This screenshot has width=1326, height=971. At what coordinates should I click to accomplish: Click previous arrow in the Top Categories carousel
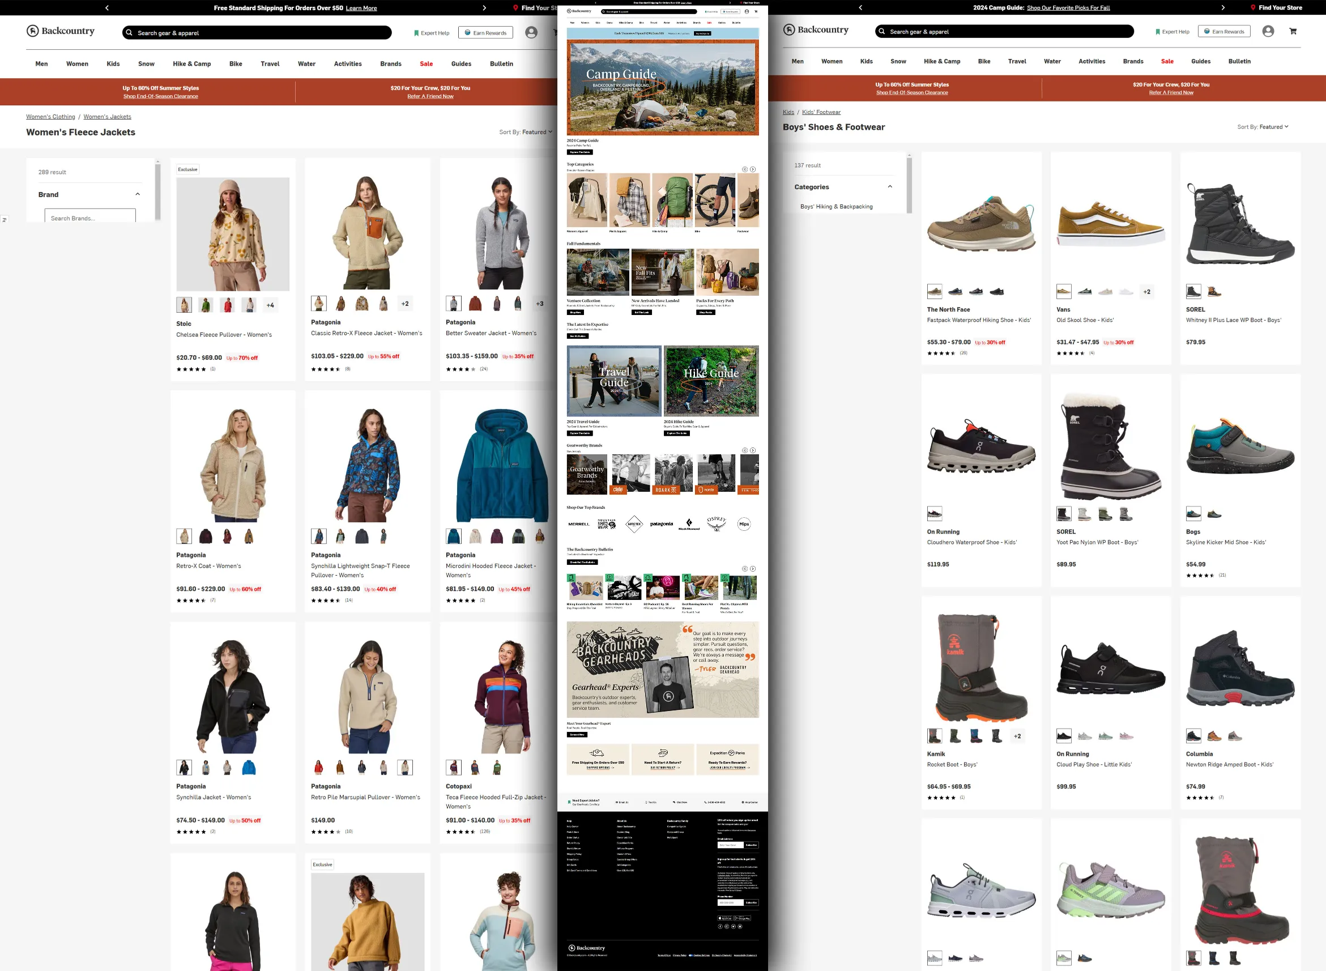(744, 169)
